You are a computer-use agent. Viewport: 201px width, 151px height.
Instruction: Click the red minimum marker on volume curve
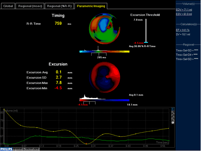click(x=86, y=143)
